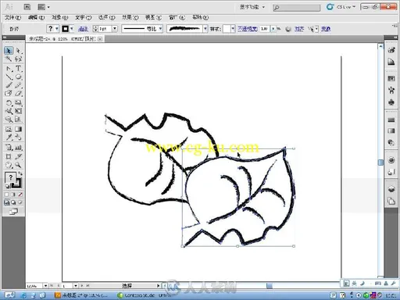Open the zoom level dropdown in status bar

pos(45,286)
